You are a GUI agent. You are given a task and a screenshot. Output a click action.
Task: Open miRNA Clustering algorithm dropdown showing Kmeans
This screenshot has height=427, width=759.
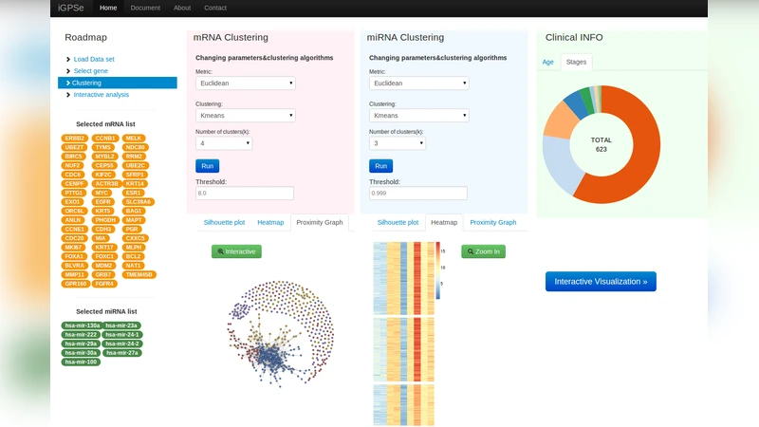[419, 116]
